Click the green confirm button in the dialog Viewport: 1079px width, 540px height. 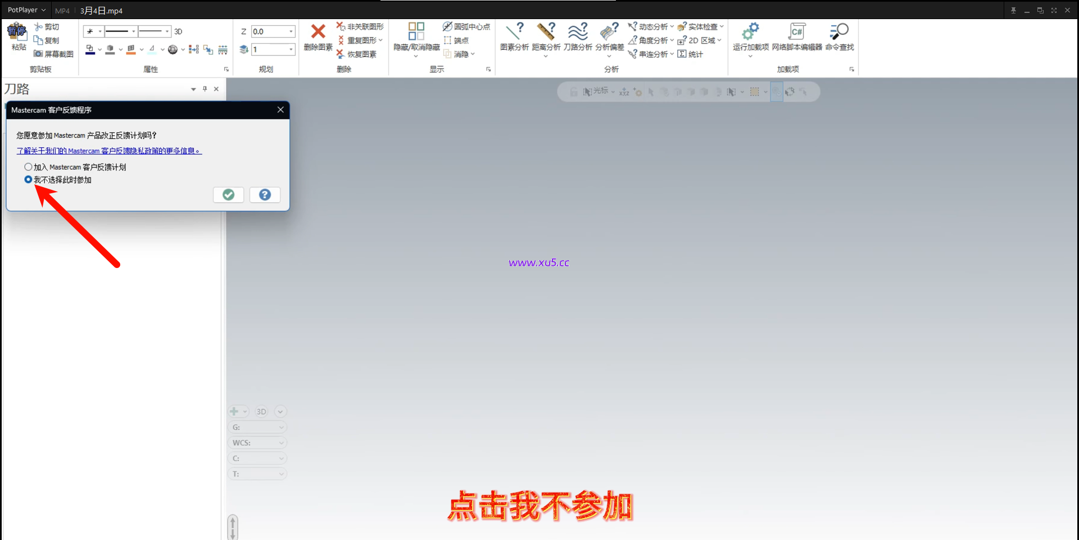pyautogui.click(x=228, y=194)
